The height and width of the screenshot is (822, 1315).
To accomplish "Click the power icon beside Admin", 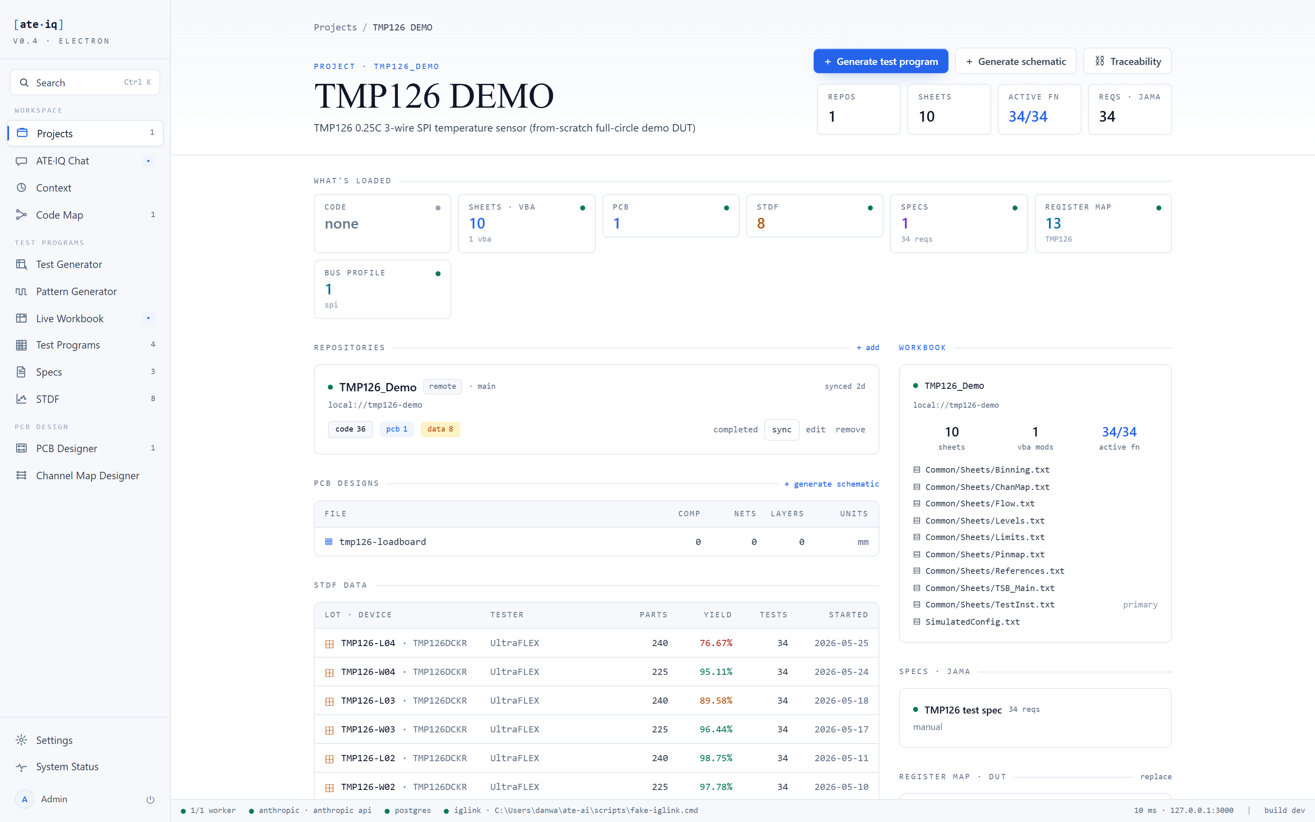I will pyautogui.click(x=150, y=799).
